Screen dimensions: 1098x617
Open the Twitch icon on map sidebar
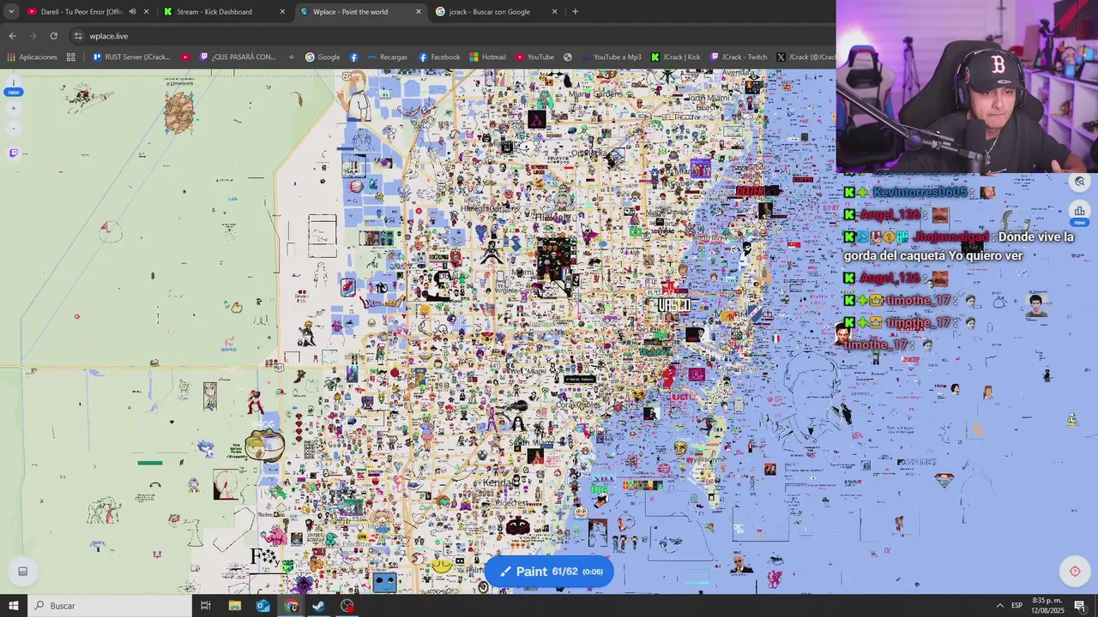(x=13, y=153)
